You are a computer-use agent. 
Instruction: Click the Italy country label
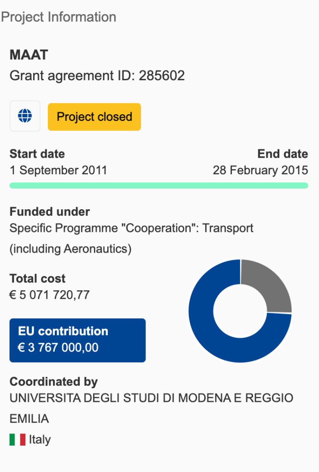(40, 440)
